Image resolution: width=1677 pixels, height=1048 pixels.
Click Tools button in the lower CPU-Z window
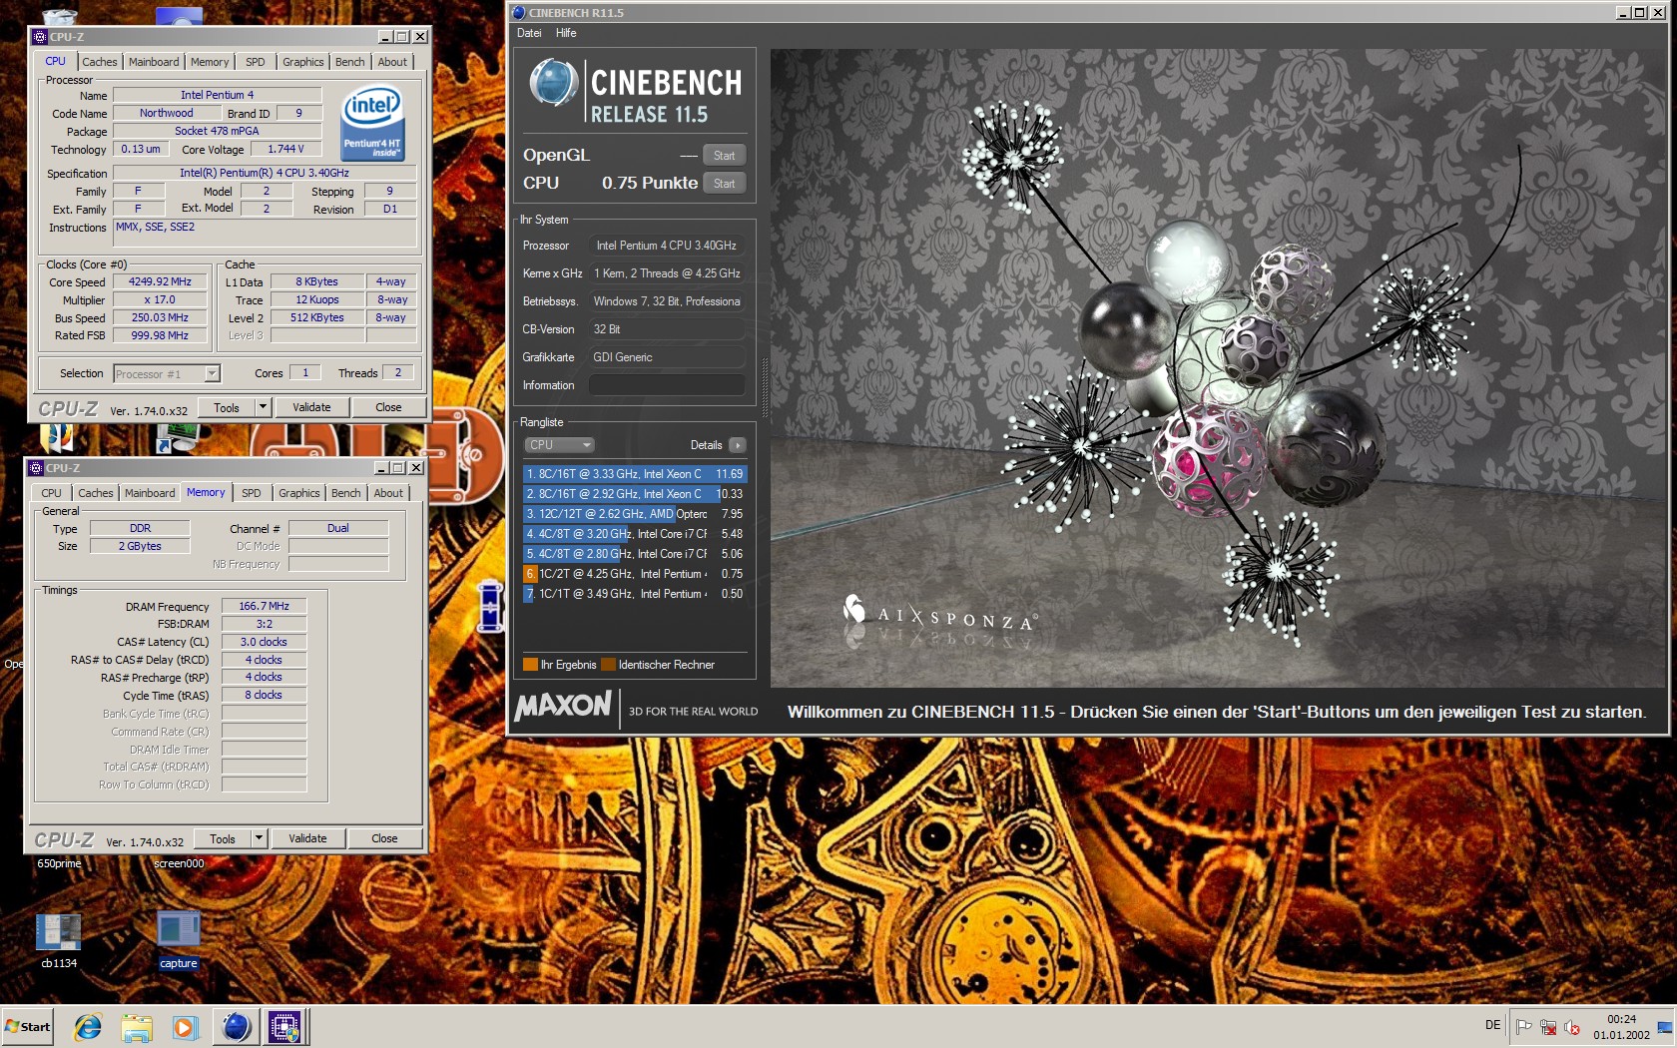(223, 838)
